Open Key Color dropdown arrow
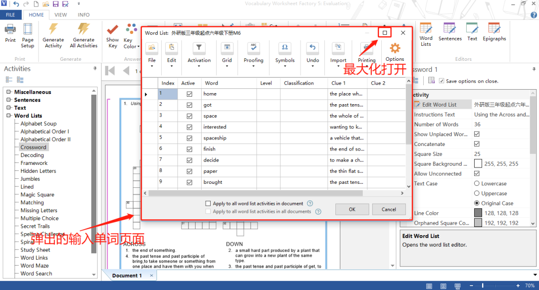Viewport: 539px width, 290px height. pyautogui.click(x=139, y=47)
